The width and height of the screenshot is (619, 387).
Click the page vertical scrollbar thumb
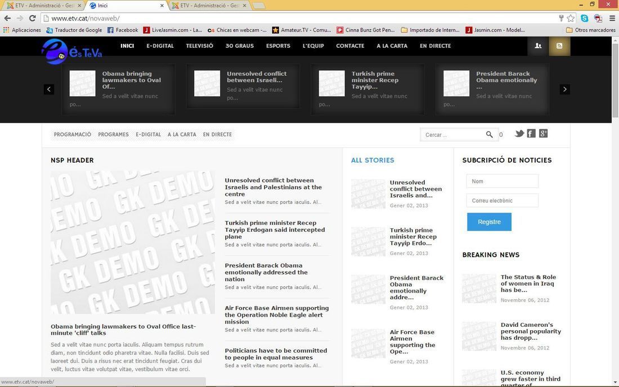[x=615, y=80]
